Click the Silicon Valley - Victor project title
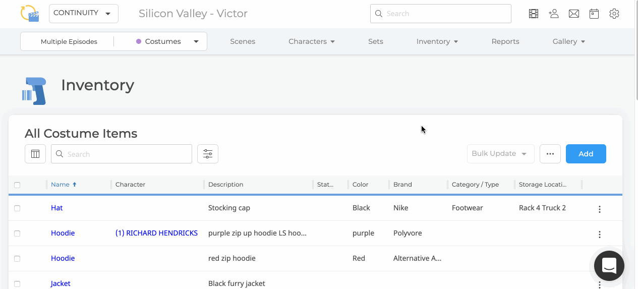 [x=193, y=14]
